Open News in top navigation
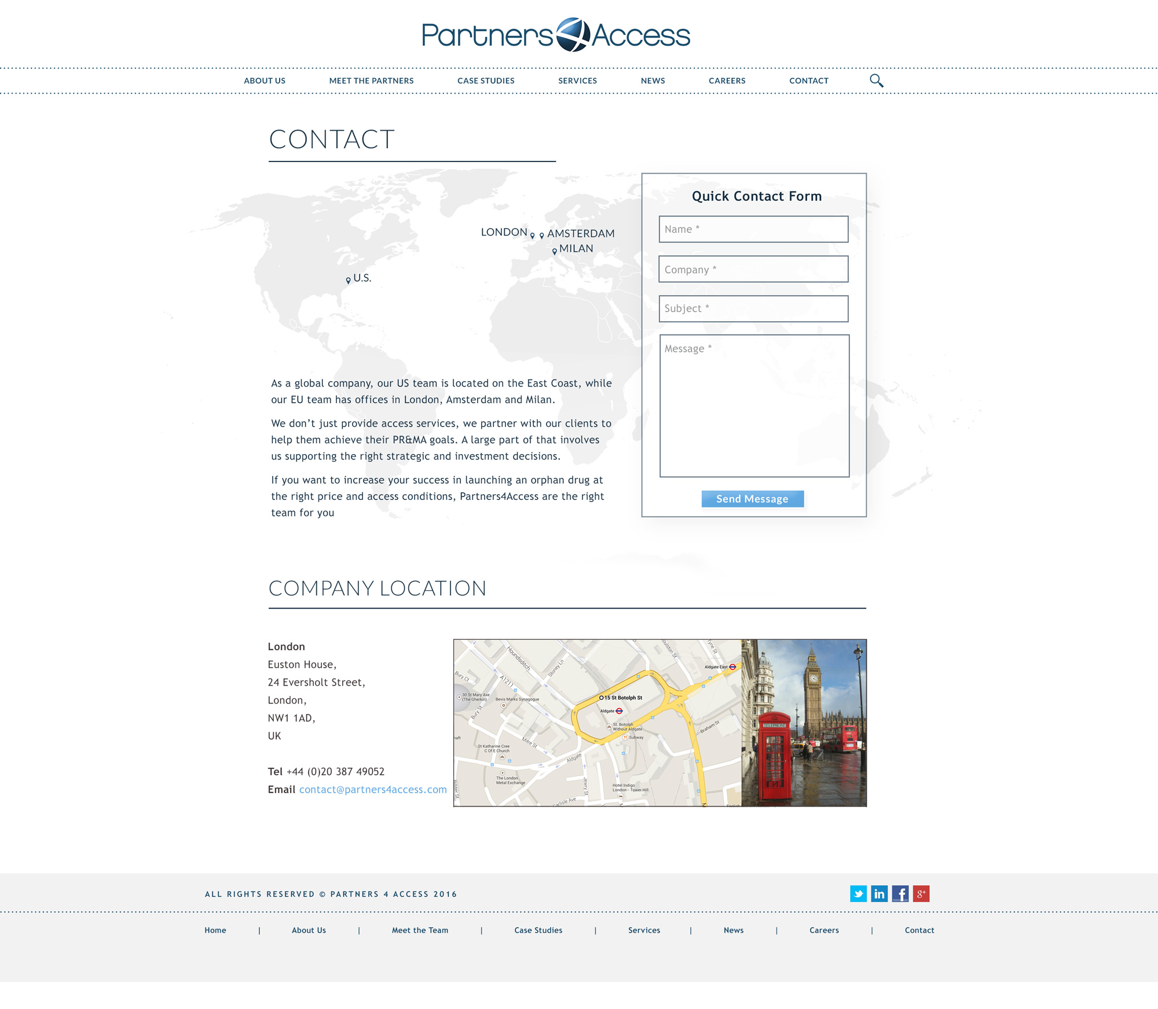1158x1009 pixels. click(653, 80)
